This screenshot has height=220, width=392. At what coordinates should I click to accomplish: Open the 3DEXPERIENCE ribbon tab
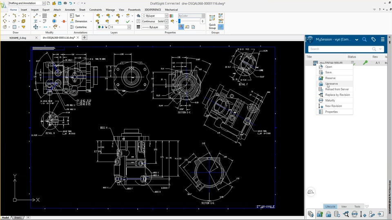(153, 10)
